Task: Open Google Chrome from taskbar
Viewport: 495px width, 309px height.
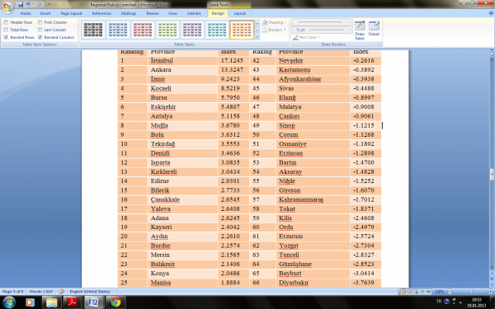Action: click(x=115, y=302)
